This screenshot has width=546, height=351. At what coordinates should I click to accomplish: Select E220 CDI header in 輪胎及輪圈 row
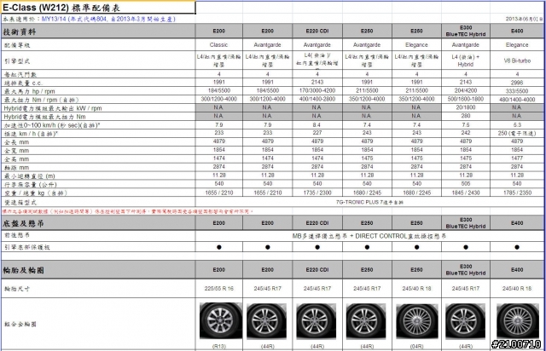click(317, 270)
